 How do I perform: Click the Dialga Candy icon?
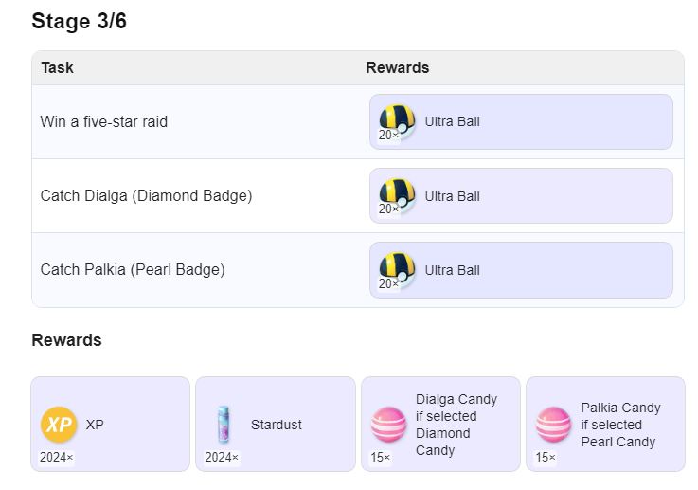click(x=388, y=424)
